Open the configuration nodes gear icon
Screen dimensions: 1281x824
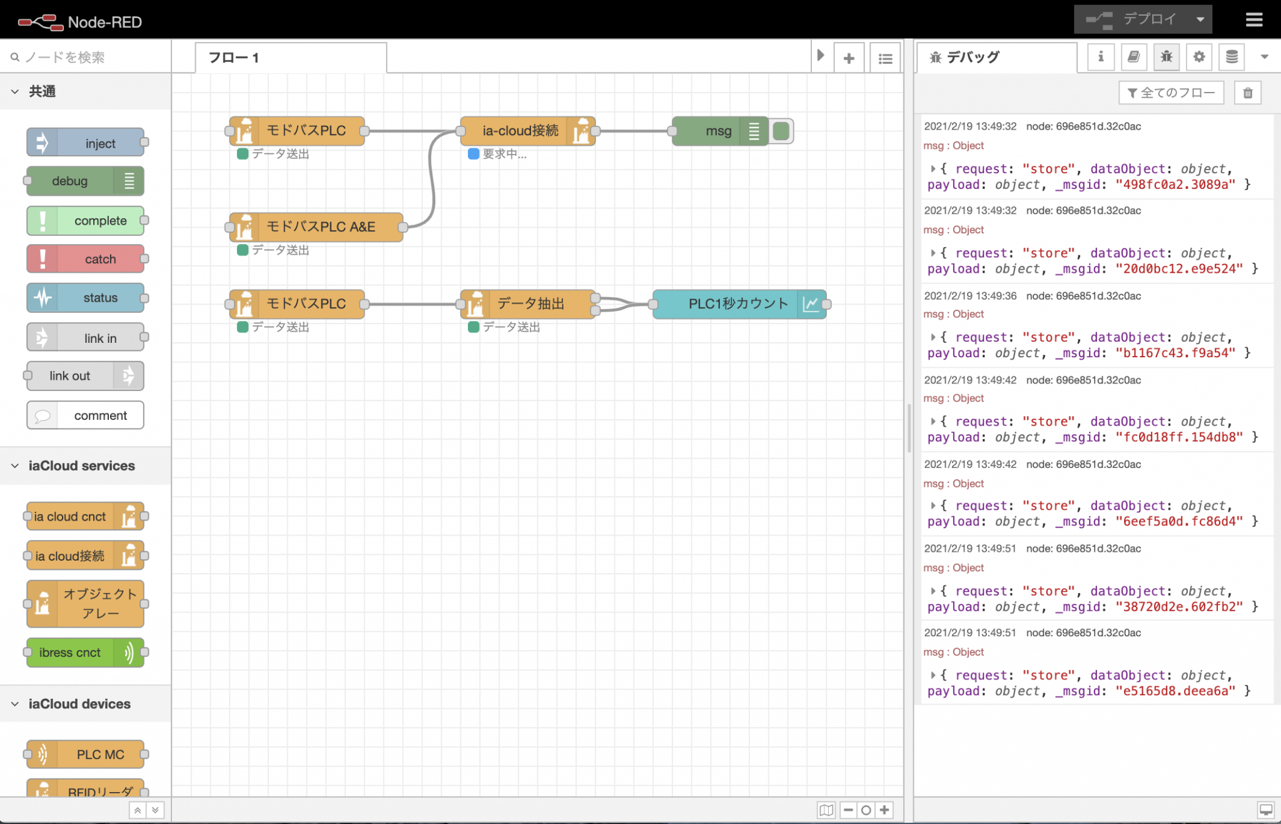(1198, 57)
